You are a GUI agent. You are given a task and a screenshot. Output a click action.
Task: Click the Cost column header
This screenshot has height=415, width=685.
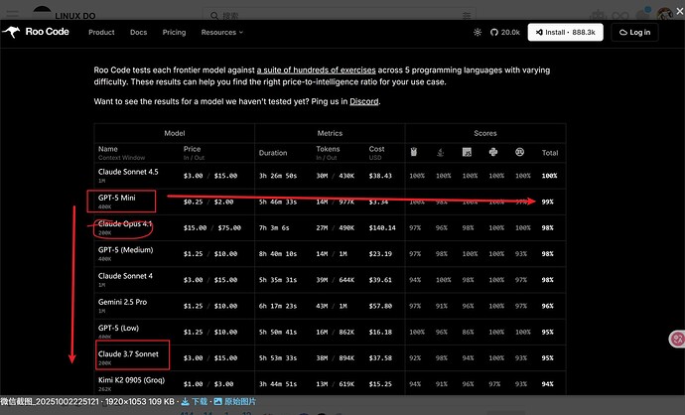coord(376,149)
